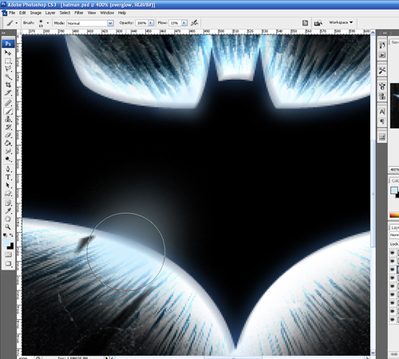This screenshot has height=359, width=399.
Task: Select the Notes tool
Action: click(8, 203)
